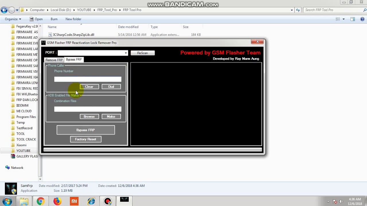The width and height of the screenshot is (367, 206).
Task: Click the Dial button
Action: click(111, 87)
